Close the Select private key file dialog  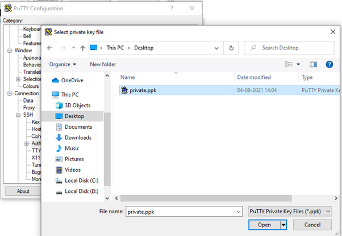click(x=333, y=32)
